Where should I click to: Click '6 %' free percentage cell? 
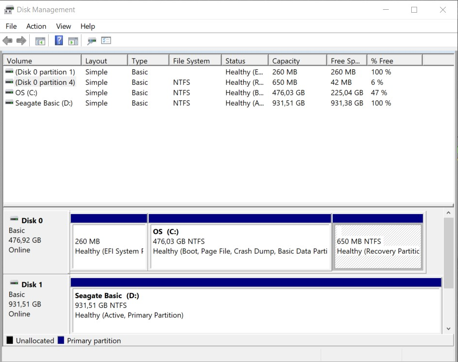point(377,82)
